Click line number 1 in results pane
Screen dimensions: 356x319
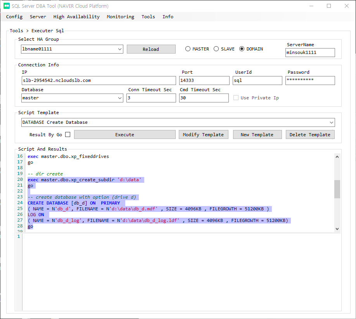19,236
